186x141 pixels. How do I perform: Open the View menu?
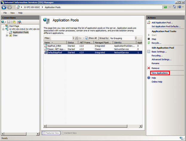[12, 13]
